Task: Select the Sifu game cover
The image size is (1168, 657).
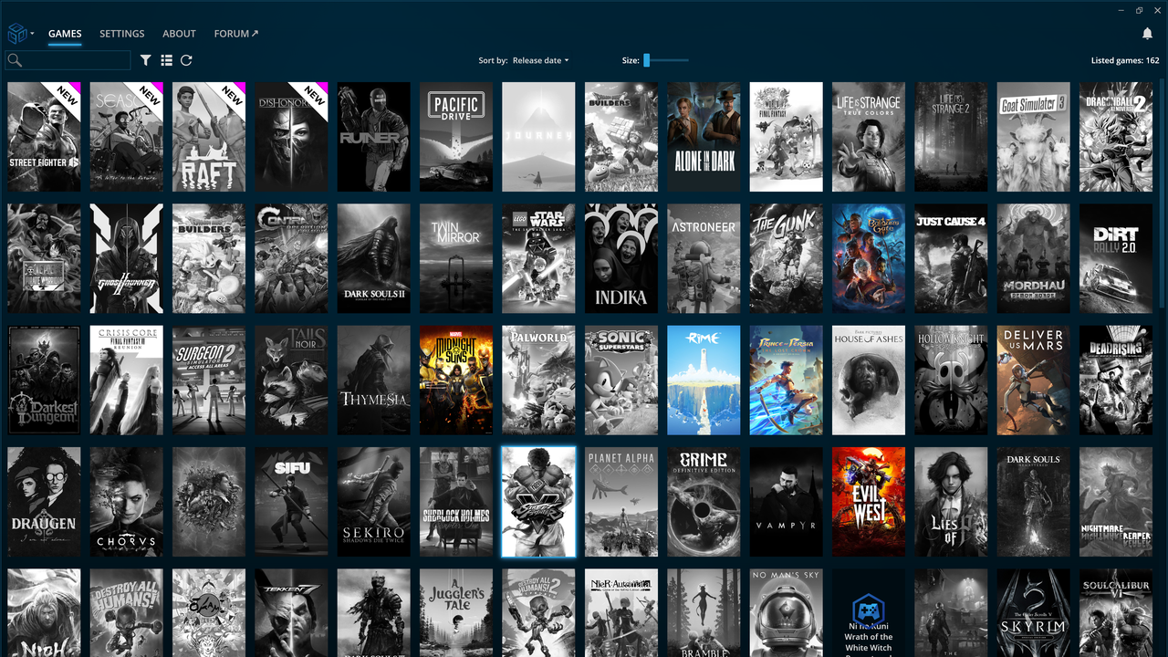Action: click(291, 502)
